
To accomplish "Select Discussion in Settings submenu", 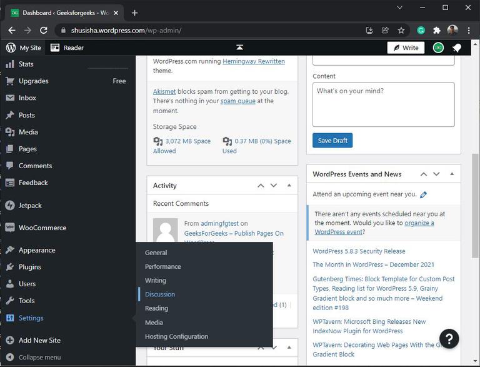I will click(160, 294).
